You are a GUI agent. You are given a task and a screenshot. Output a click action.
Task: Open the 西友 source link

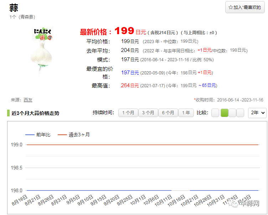[28, 100]
